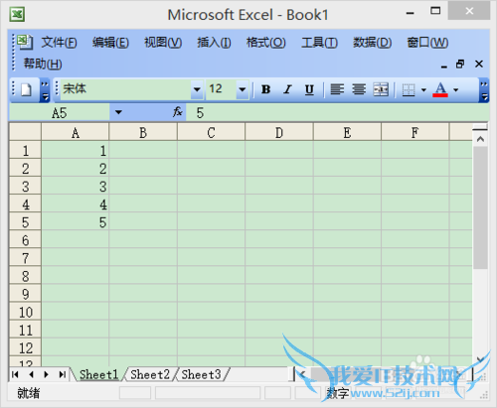Expand the Name Box dropdown arrow
Image resolution: width=497 pixels, height=408 pixels.
[118, 112]
